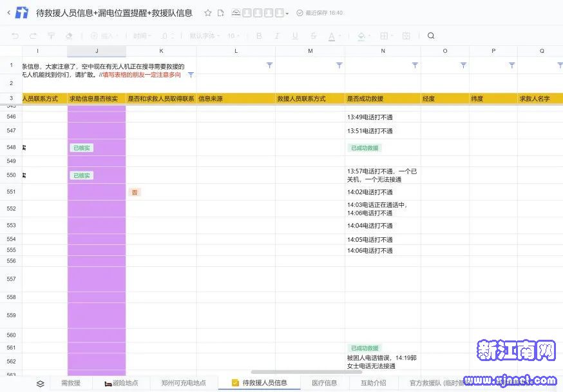
Task: Open the filter in column M
Action: coord(339,65)
